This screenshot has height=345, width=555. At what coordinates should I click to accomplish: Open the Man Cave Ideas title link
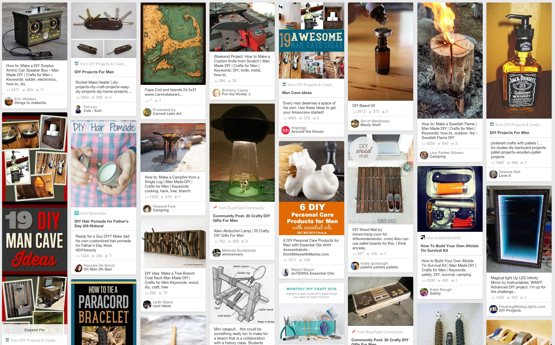[x=297, y=93]
